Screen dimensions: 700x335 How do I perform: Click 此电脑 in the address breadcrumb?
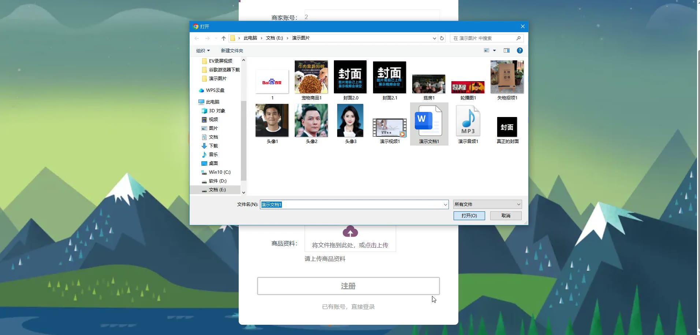coord(250,38)
